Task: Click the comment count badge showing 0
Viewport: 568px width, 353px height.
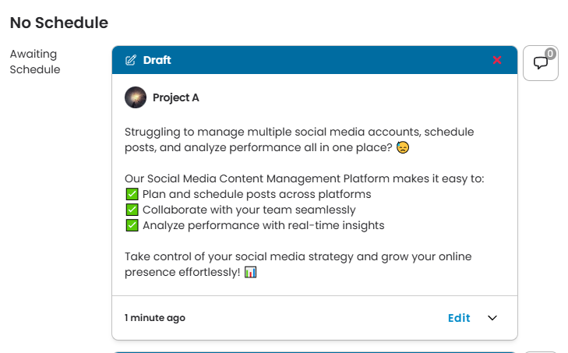Action: tap(550, 54)
